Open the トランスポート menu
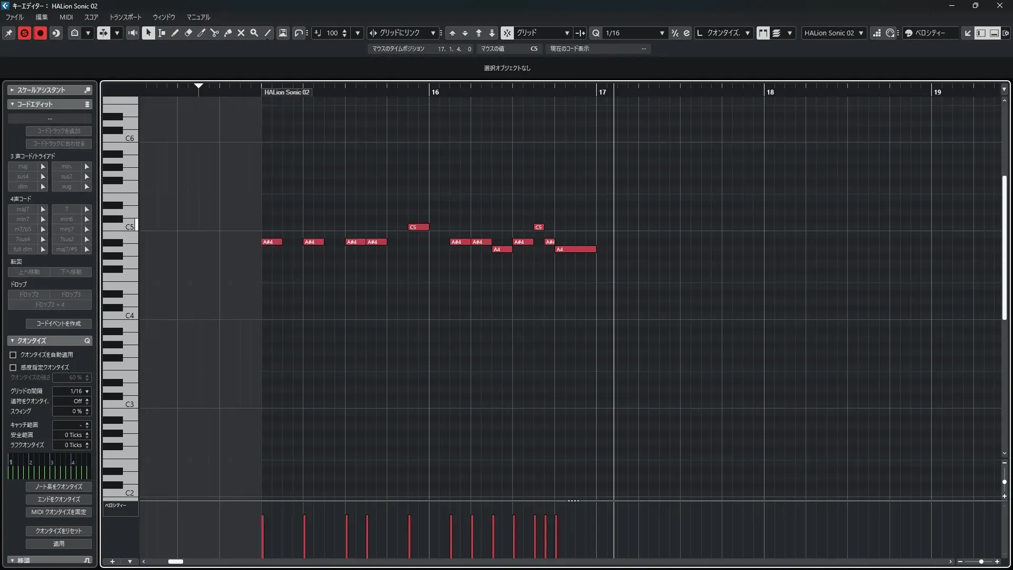The height and width of the screenshot is (570, 1013). click(x=126, y=17)
